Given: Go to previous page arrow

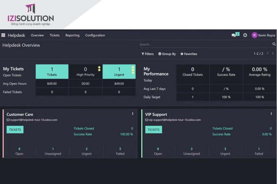Looking at the screenshot, I should point(267,54).
